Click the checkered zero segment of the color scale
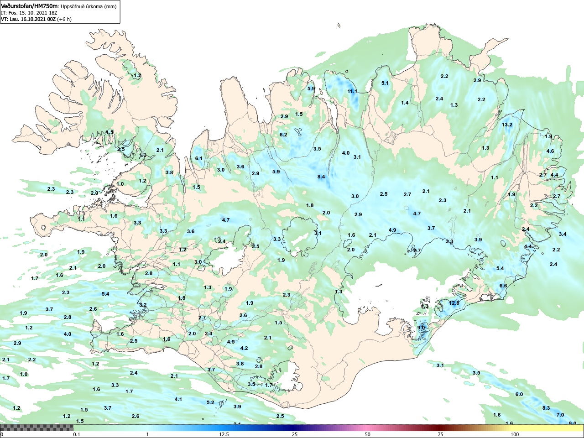 pos(36,428)
